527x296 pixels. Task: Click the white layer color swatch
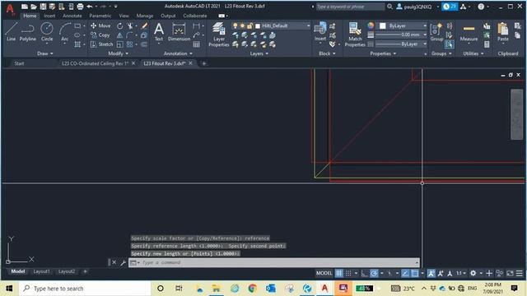coord(258,25)
